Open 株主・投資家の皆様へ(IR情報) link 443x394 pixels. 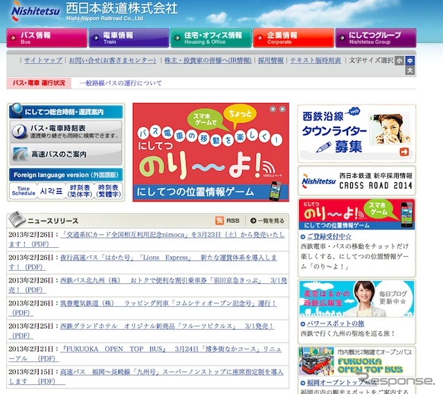(x=208, y=60)
